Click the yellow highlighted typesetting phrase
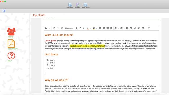Screen dimensions: 169x95 click(87, 46)
